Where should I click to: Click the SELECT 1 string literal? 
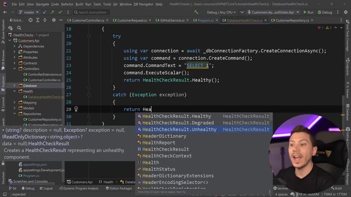coord(197,66)
